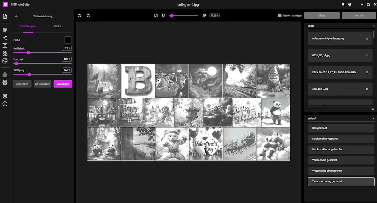This screenshot has width=377, height=203.
Task: Enable the Raster anzeigen checkbox
Action: 280,15
